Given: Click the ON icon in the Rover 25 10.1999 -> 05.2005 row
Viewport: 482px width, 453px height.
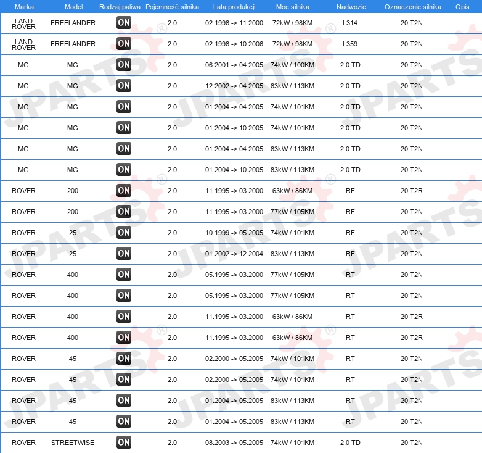Looking at the screenshot, I should pyautogui.click(x=124, y=232).
